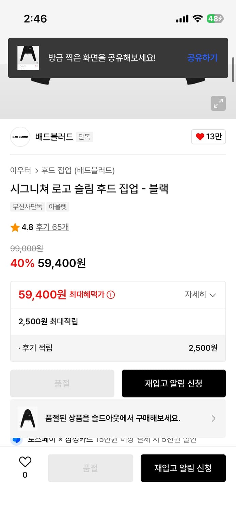Tap the 무신사단독 tag label
The width and height of the screenshot is (236, 511).
[27, 207]
